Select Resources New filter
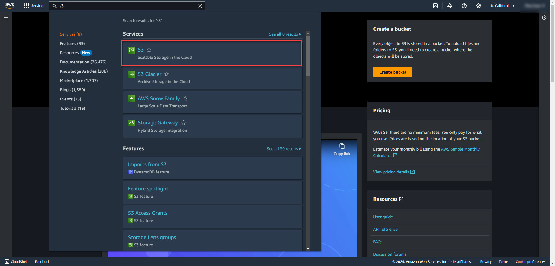555x266 pixels. tap(76, 53)
